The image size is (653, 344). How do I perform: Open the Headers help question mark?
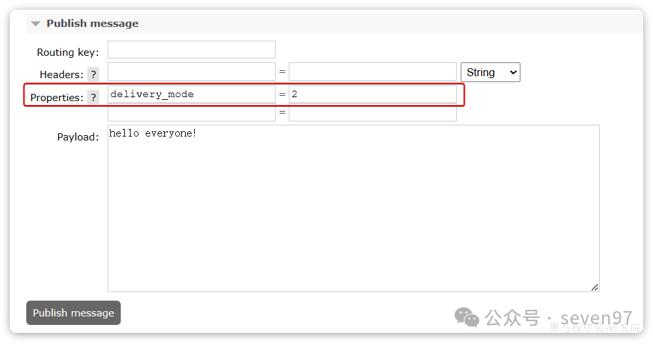(93, 75)
